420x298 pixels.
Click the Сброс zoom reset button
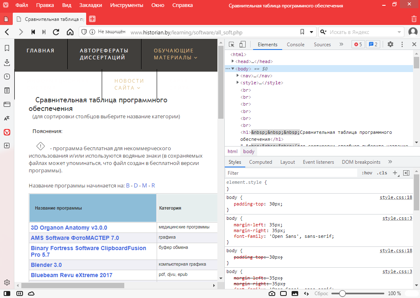pyautogui.click(x=321, y=293)
